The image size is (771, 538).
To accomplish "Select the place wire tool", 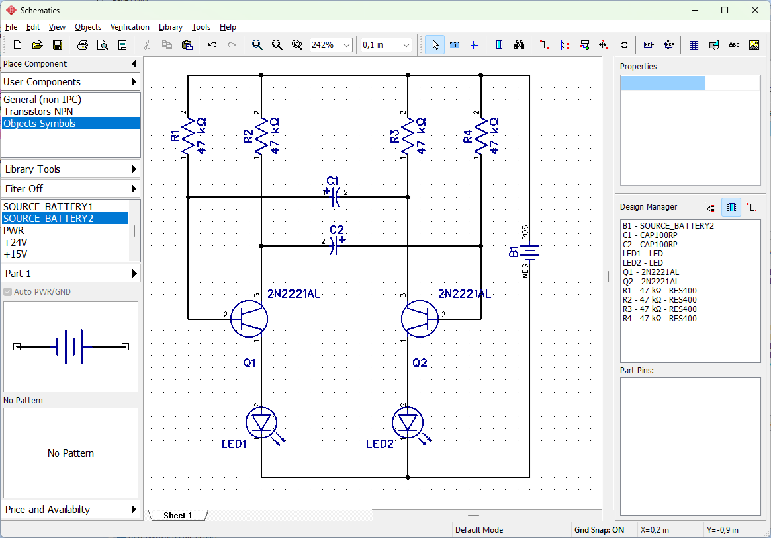I will (544, 45).
